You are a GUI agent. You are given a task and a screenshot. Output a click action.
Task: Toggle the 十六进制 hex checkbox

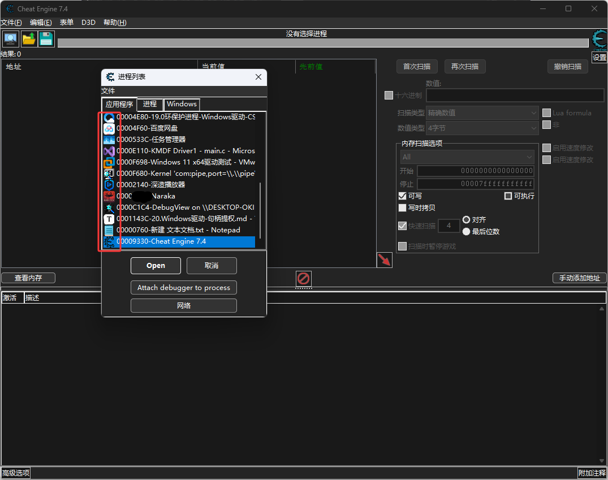tap(389, 95)
